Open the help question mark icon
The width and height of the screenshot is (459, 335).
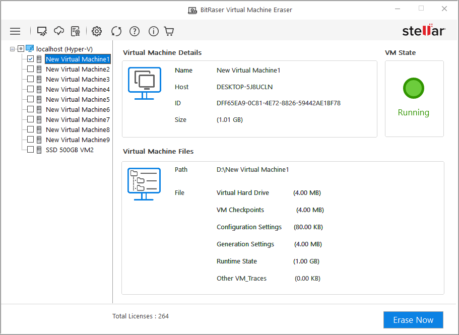tap(135, 31)
